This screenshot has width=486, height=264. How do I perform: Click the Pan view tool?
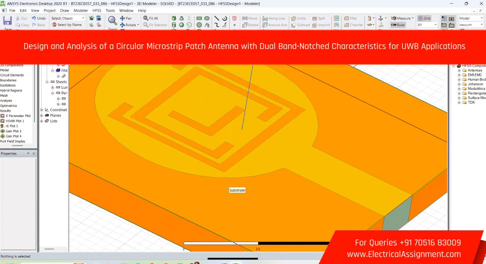coord(126,18)
